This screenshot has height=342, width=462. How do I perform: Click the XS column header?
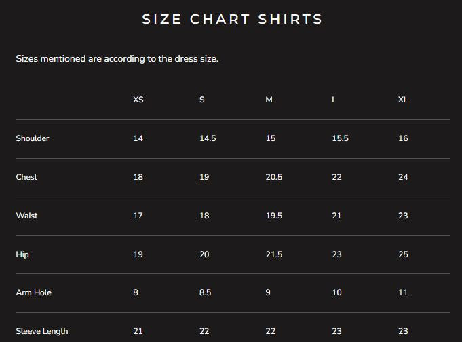tap(138, 100)
